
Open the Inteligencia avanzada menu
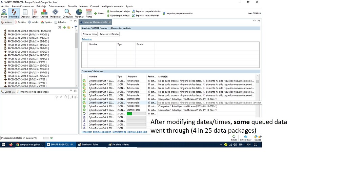coord(112,6)
